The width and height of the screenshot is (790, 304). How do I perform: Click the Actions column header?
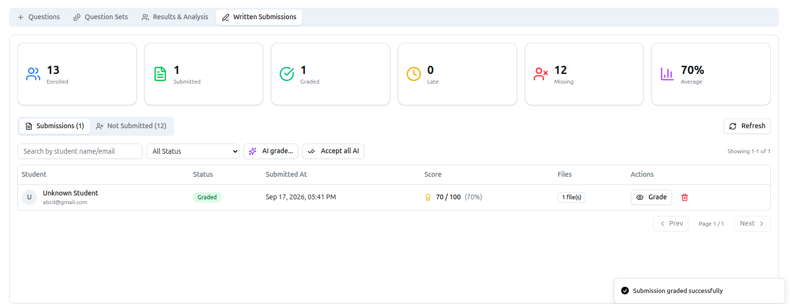coord(642,174)
